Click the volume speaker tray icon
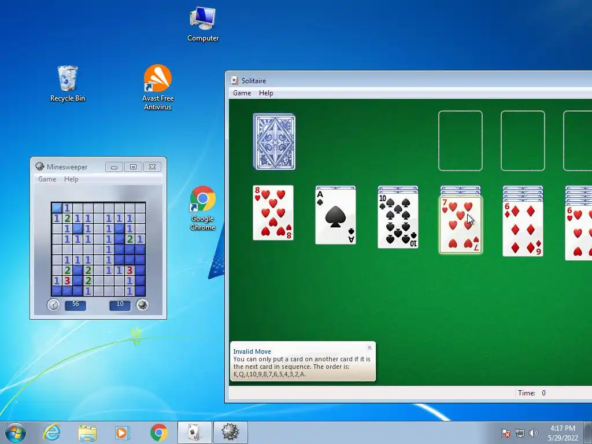 tap(533, 433)
